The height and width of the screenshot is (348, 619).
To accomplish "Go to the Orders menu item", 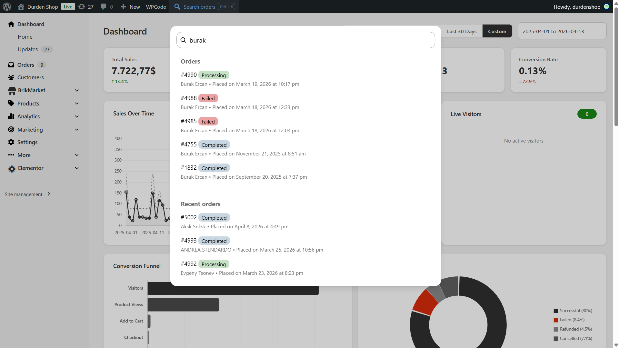I will (x=26, y=65).
